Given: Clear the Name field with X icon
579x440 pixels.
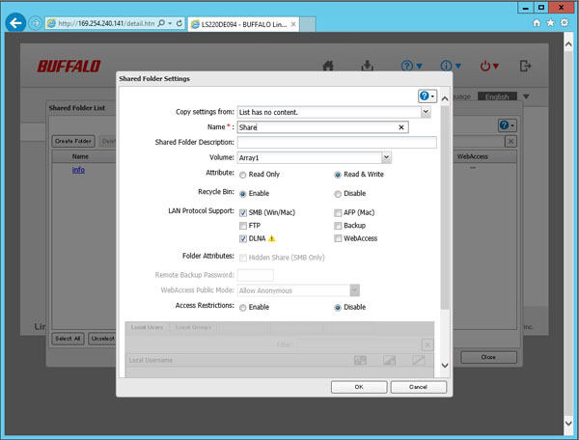Looking at the screenshot, I should coord(401,127).
